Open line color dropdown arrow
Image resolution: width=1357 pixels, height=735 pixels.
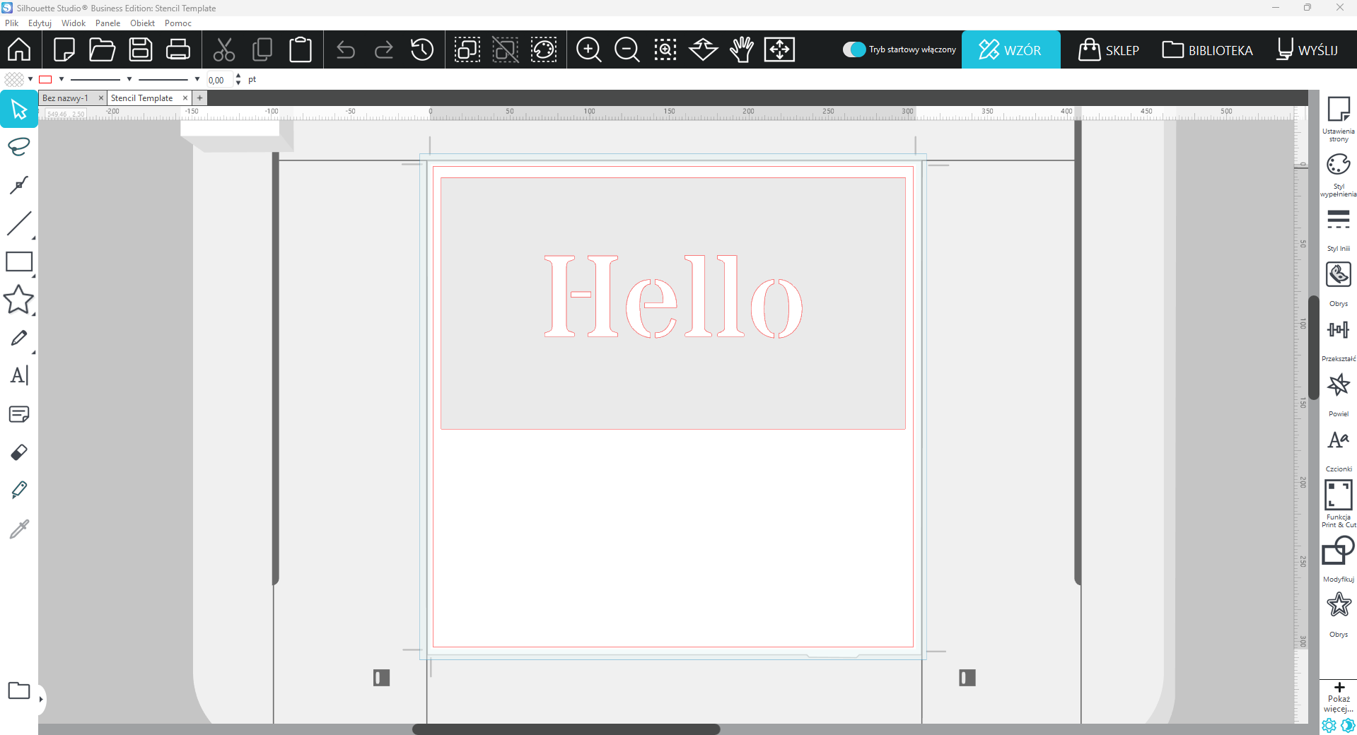62,79
